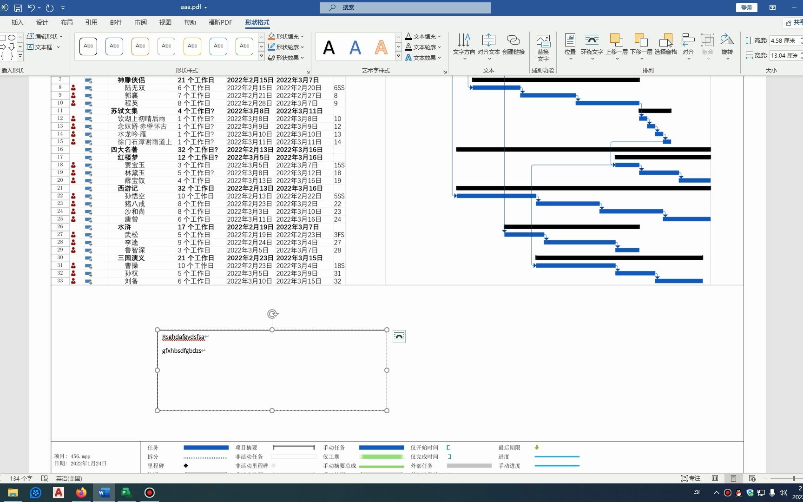Click the Save icon in title bar

click(18, 7)
